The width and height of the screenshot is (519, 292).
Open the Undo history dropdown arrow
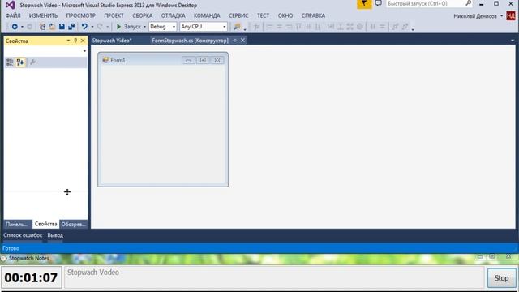point(92,27)
